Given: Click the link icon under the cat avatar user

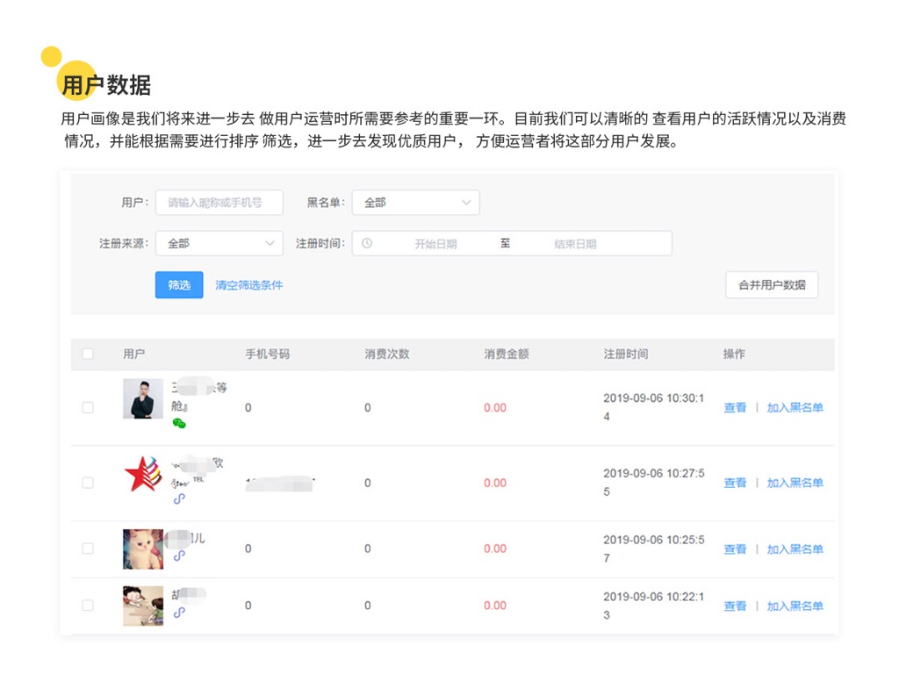Looking at the screenshot, I should pyautogui.click(x=179, y=556).
